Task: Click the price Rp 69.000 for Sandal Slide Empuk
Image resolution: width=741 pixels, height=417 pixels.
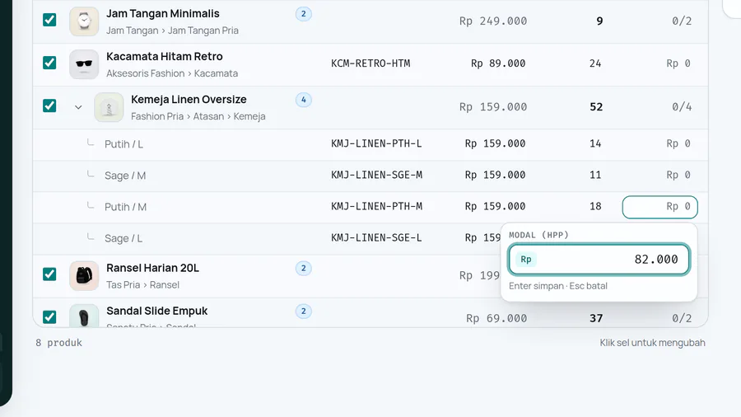Action: (x=496, y=318)
